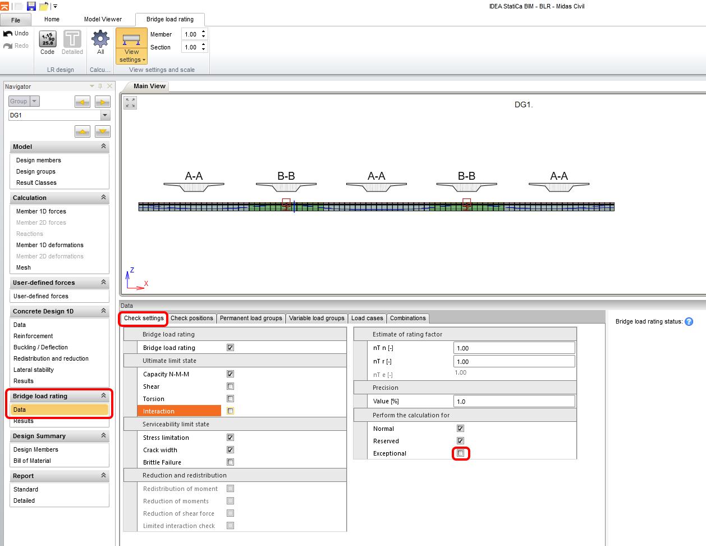Click the yellow down arrow in Navigator
Viewport: 706px width, 546px height.
[102, 131]
